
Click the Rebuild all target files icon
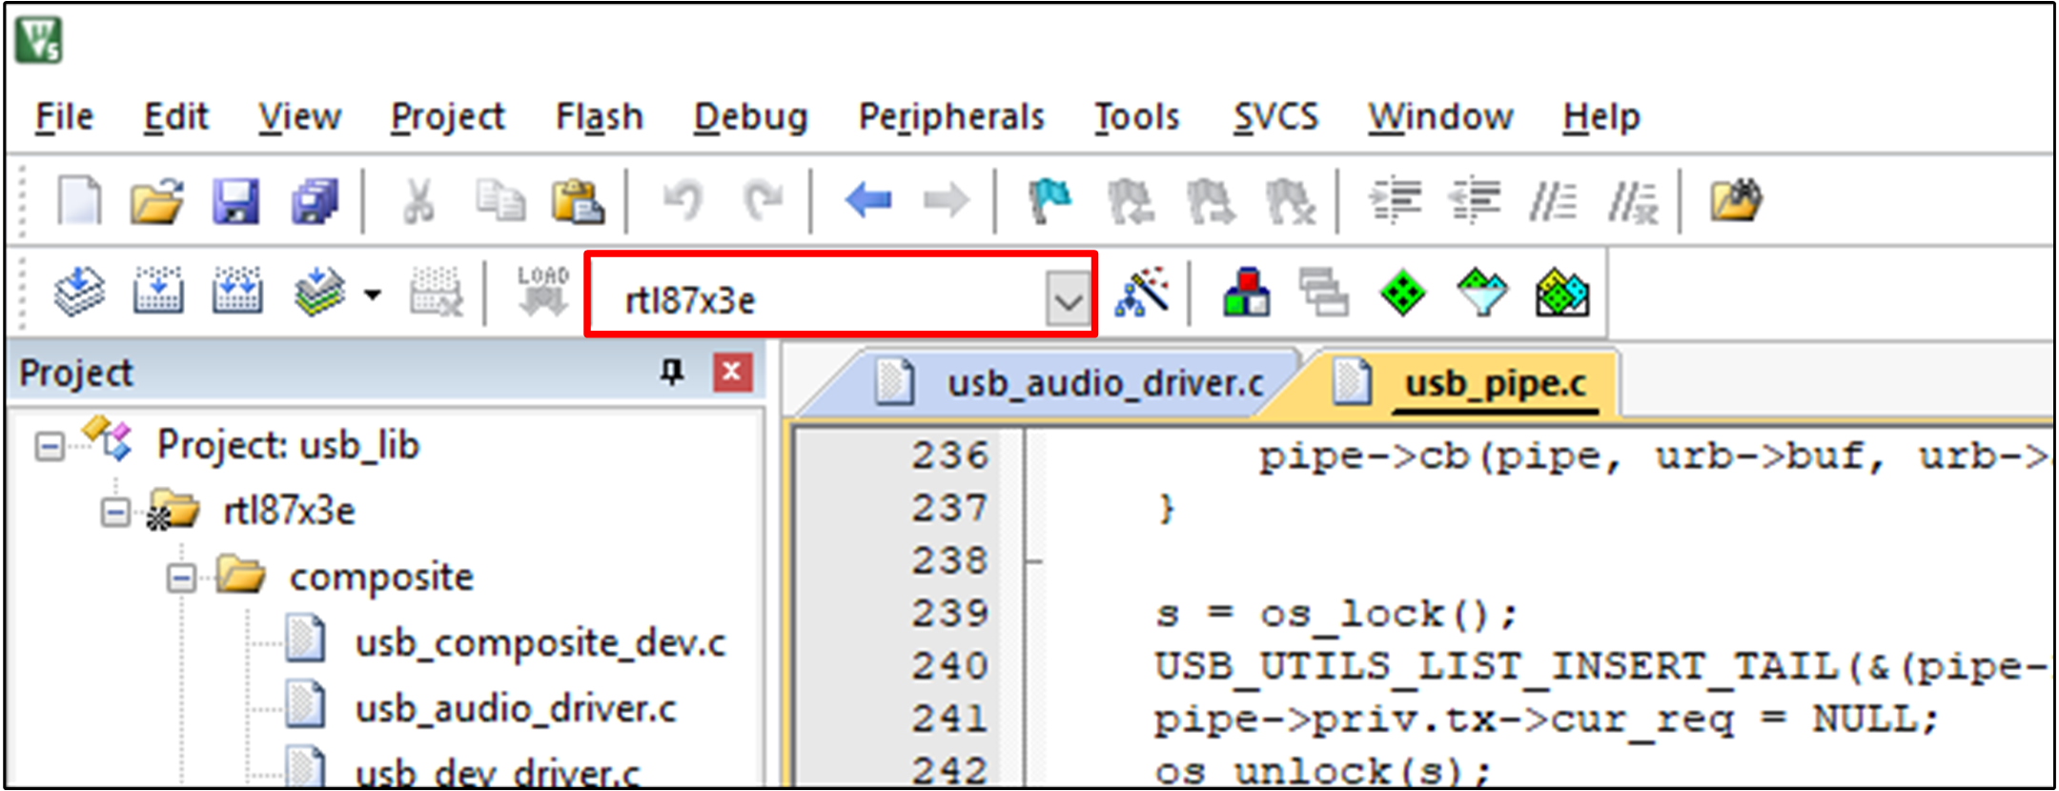pyautogui.click(x=236, y=291)
